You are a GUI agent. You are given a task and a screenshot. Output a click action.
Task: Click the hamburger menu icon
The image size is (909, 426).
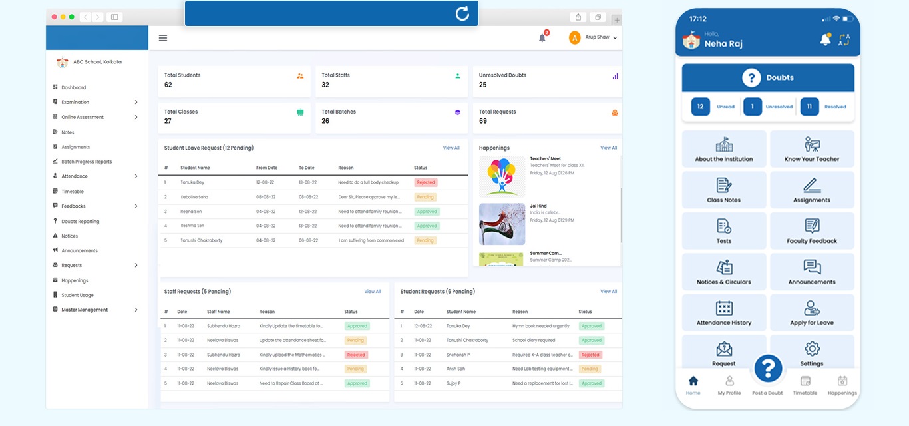click(163, 38)
